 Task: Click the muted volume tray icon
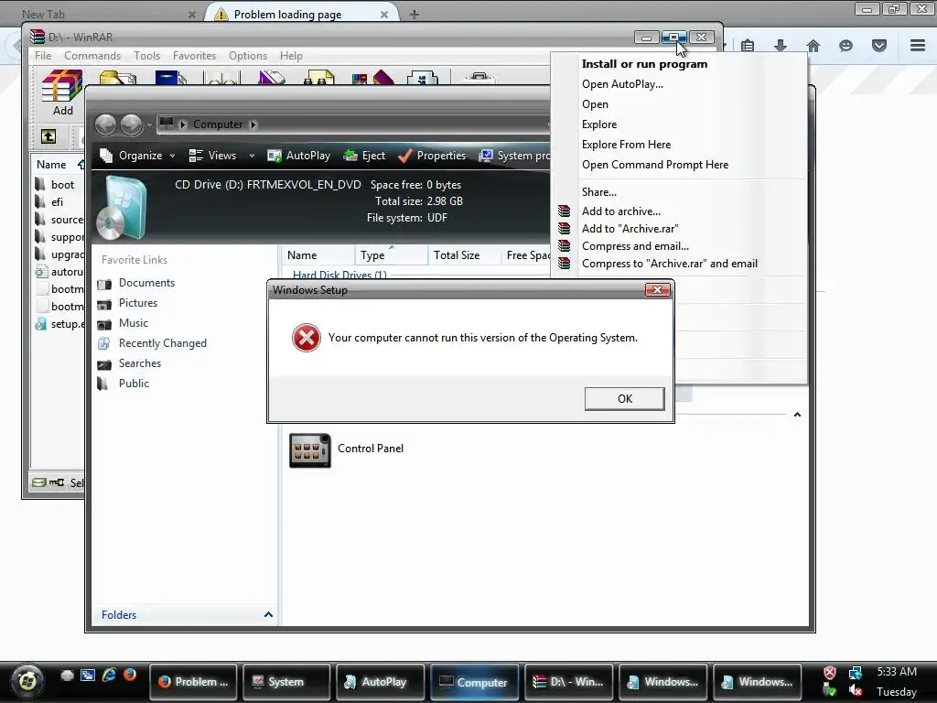pos(856,691)
